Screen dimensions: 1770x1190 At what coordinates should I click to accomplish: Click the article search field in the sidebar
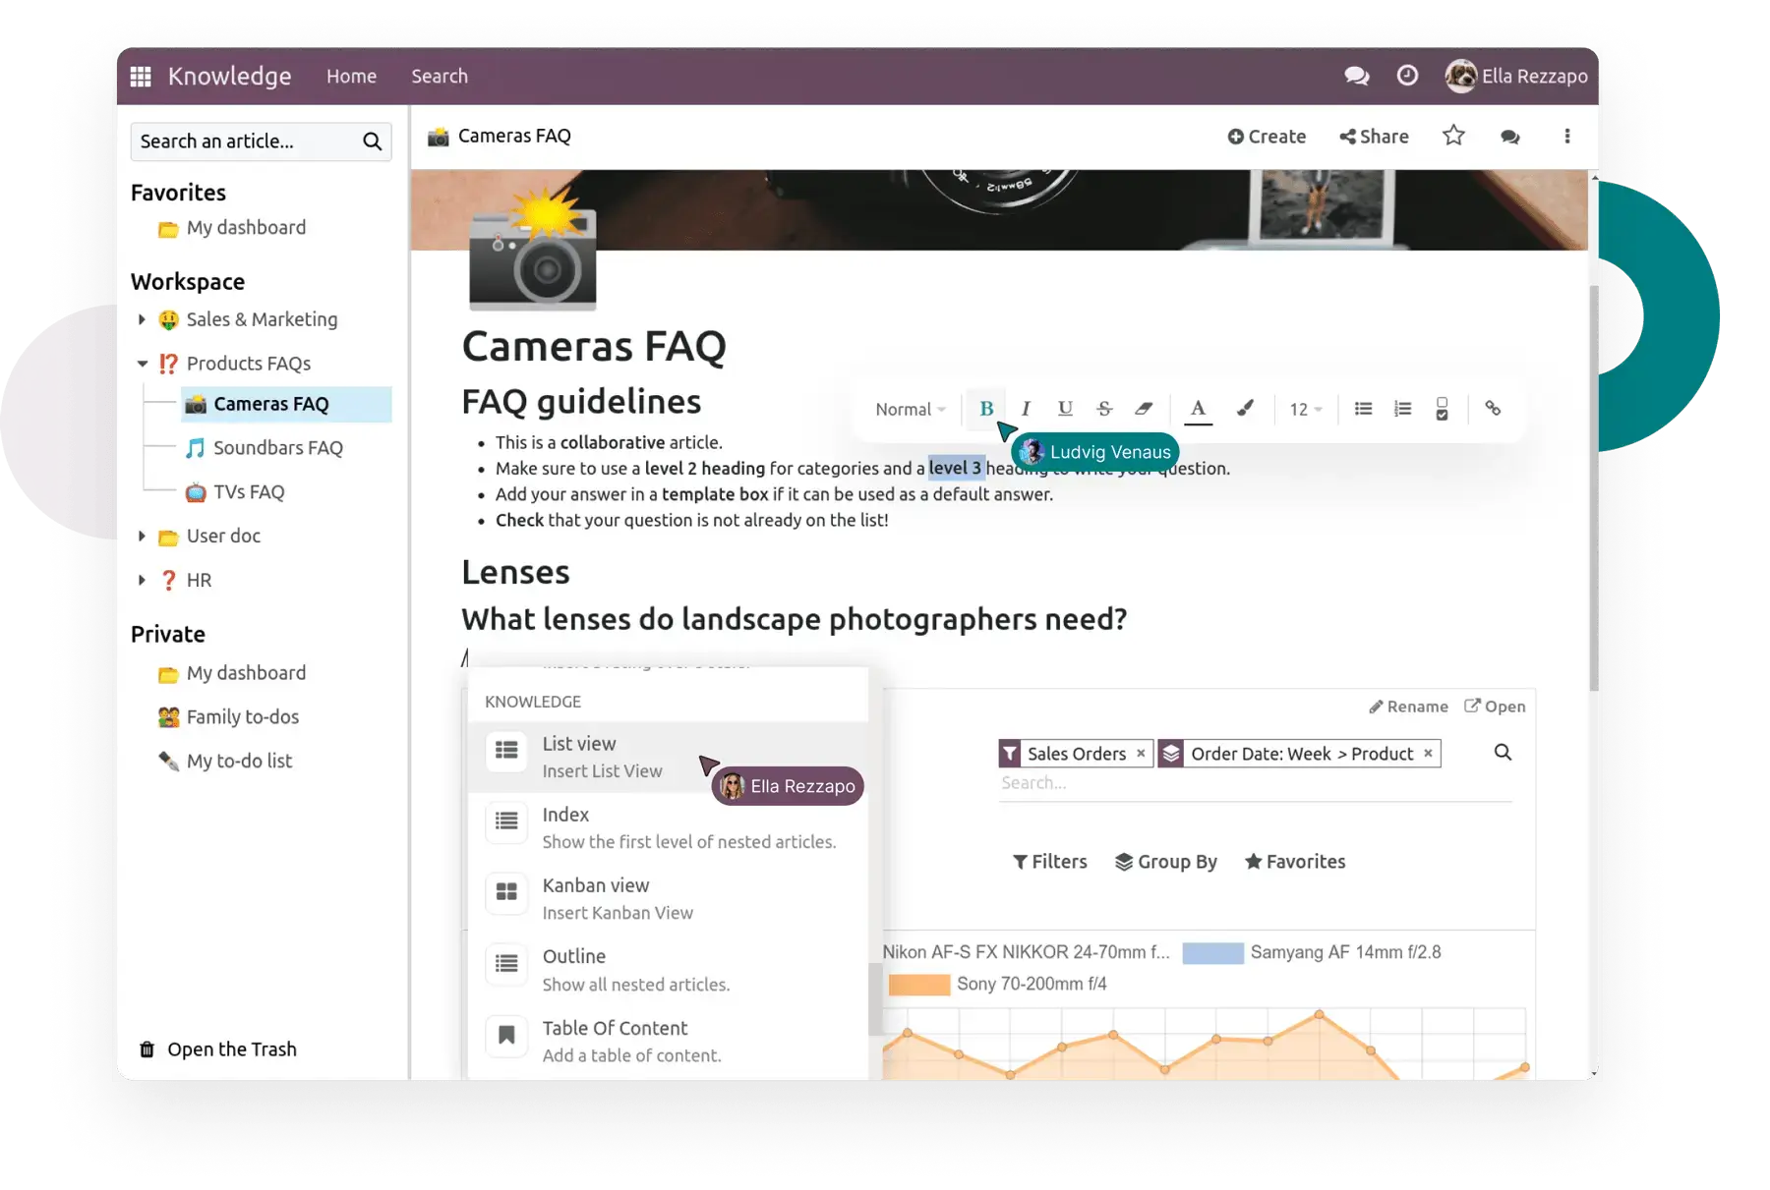click(246, 141)
